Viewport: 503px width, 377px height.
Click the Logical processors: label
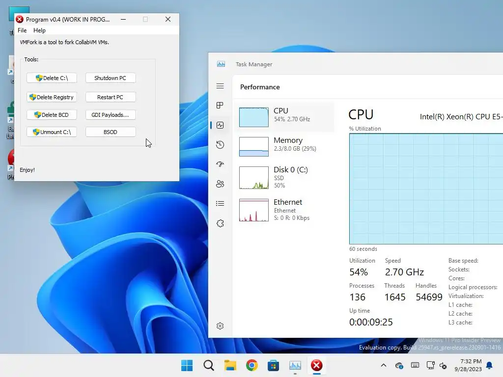click(x=473, y=287)
